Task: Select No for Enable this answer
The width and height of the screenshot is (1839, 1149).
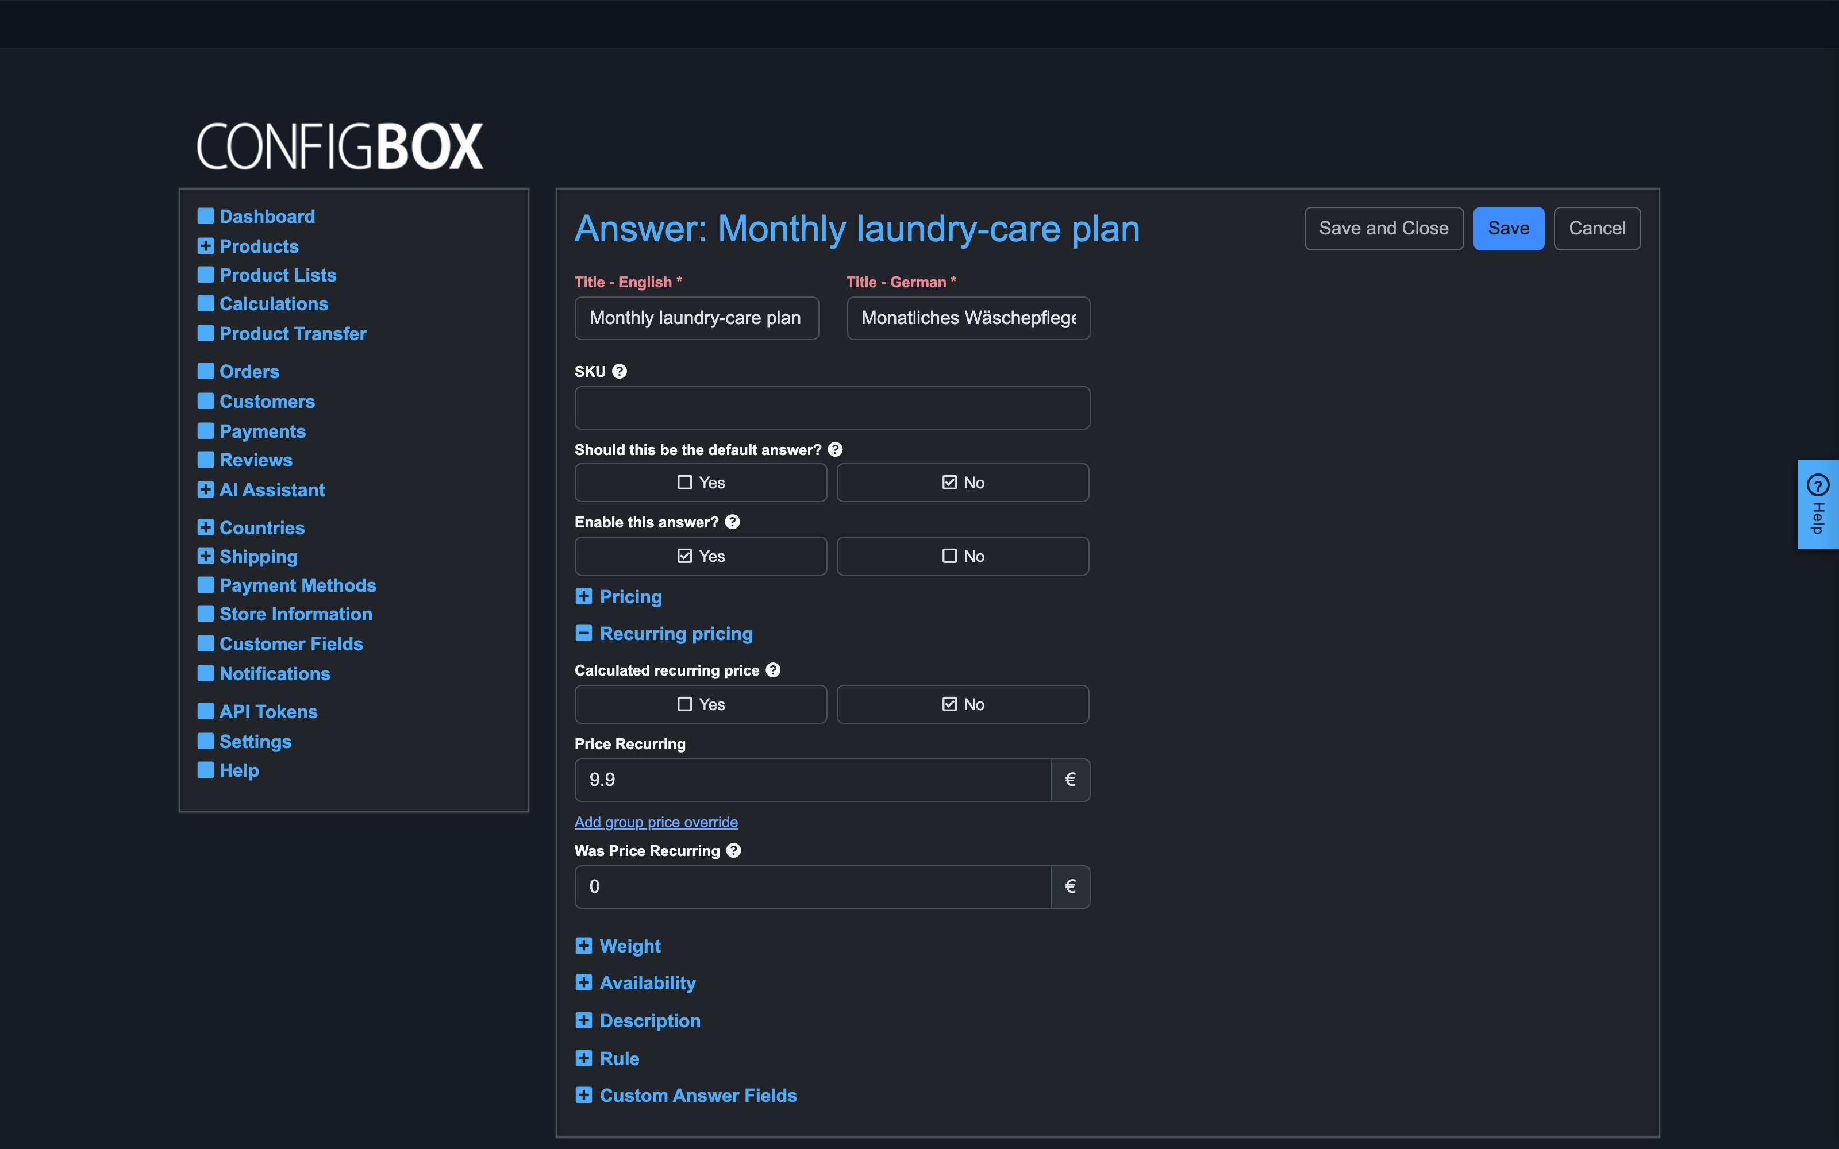Action: pyautogui.click(x=963, y=556)
